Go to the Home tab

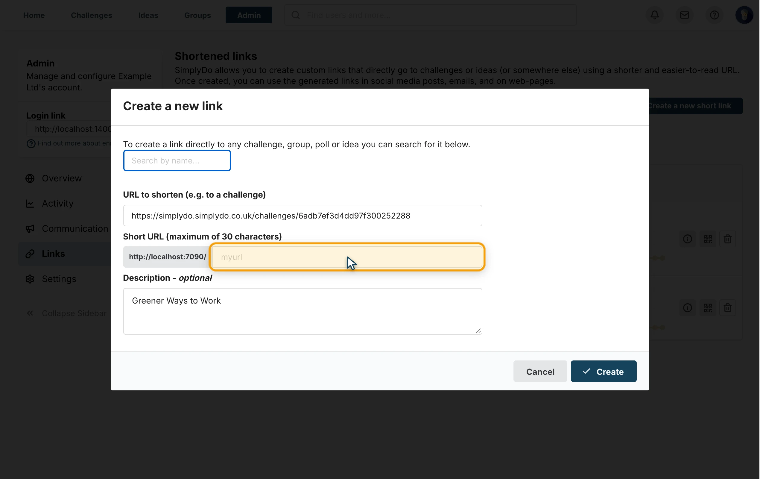[x=34, y=15]
